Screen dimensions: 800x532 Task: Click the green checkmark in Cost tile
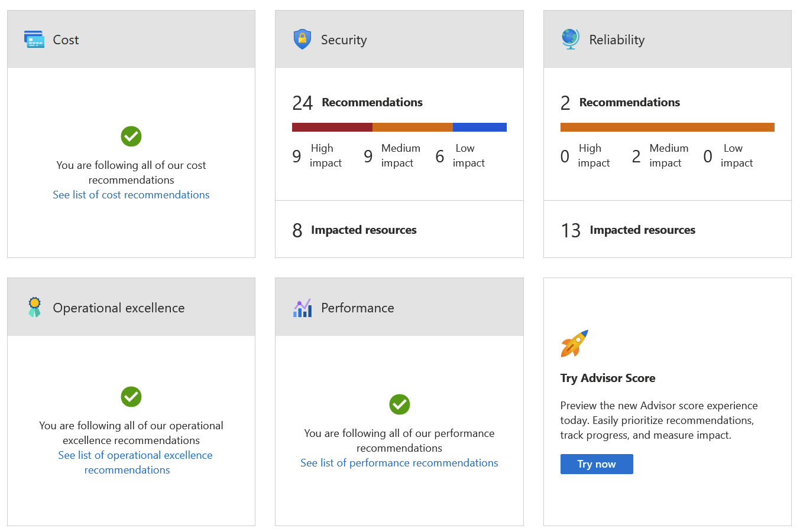point(131,136)
